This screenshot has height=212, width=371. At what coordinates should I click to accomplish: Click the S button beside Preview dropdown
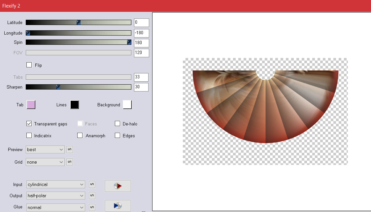click(x=70, y=149)
